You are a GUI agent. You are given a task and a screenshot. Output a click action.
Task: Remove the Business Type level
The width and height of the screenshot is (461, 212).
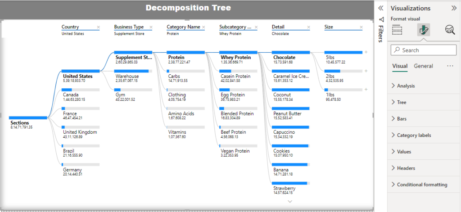coord(151,27)
